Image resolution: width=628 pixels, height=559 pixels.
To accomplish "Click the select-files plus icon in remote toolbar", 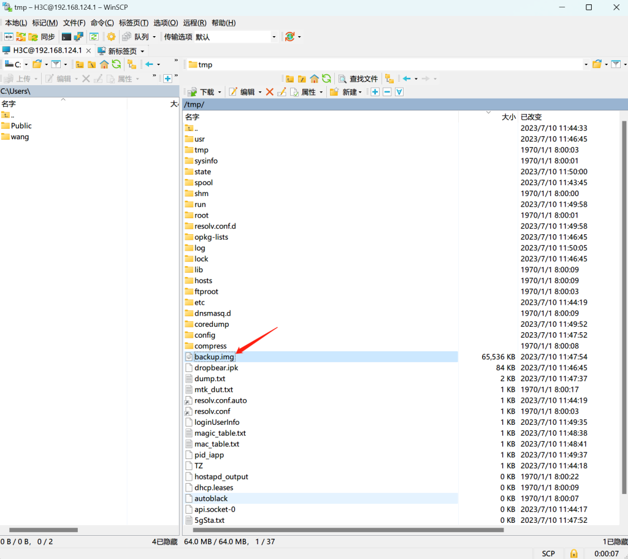I will (375, 92).
